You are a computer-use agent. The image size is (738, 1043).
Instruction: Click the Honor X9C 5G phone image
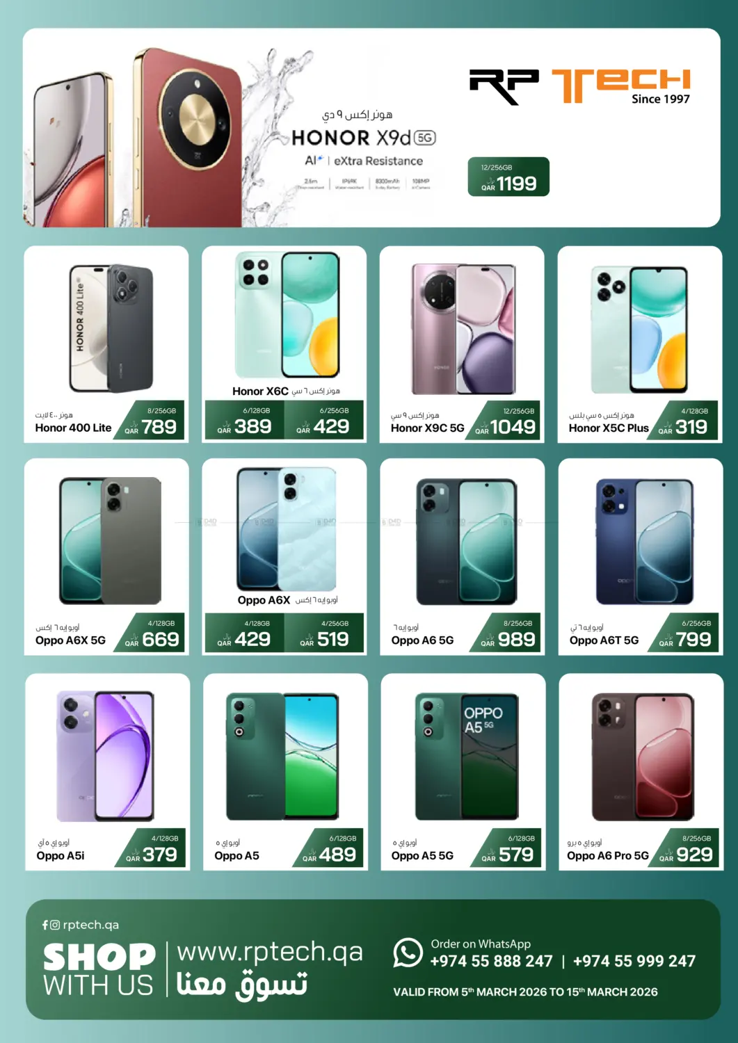point(463,329)
